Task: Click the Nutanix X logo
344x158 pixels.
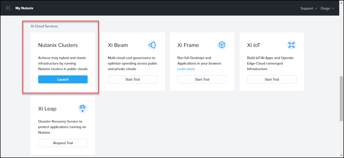Action: coord(8,8)
